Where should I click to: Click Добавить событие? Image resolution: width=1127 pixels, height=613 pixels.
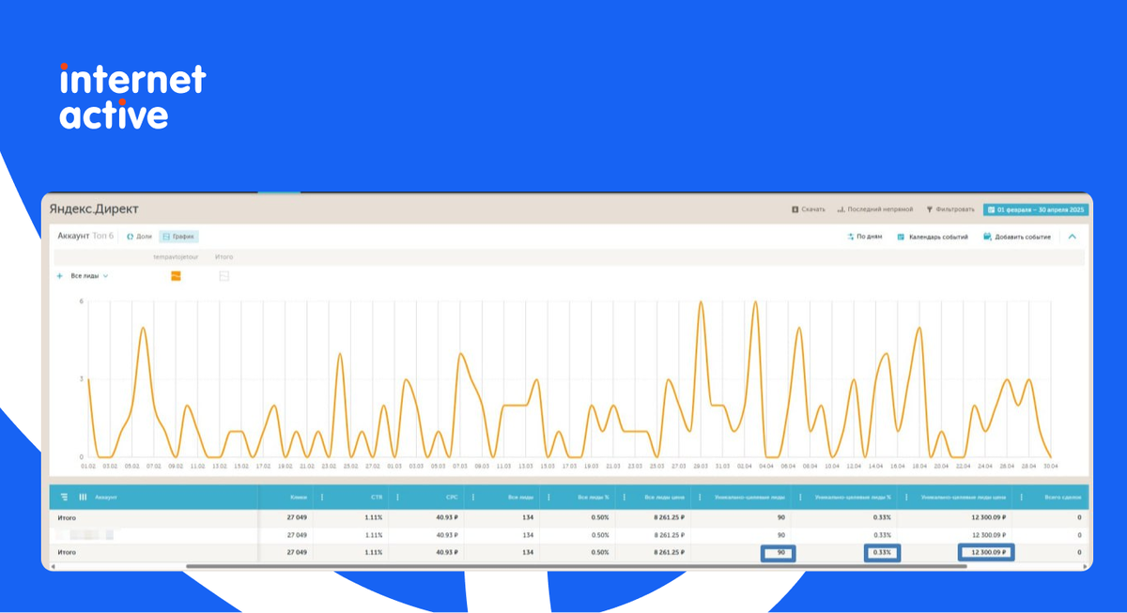(1017, 237)
